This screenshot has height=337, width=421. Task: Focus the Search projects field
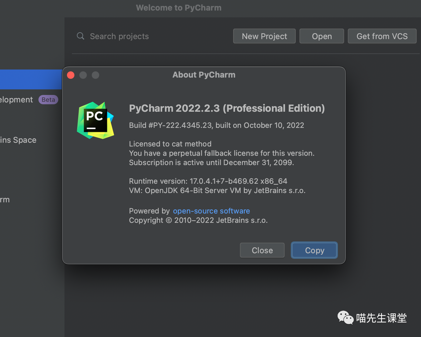point(152,36)
